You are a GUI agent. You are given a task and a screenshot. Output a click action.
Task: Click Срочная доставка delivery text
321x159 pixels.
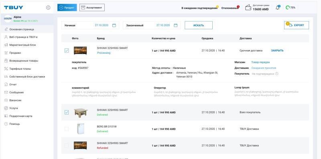(251, 50)
